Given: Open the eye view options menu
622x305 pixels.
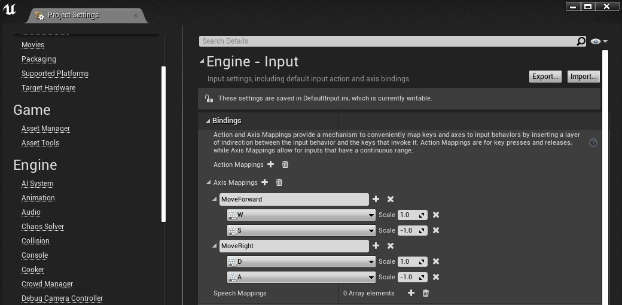Looking at the screenshot, I should click(x=598, y=41).
